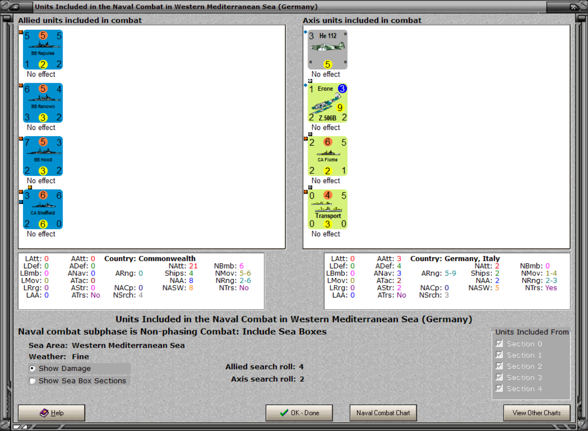Select the He 112 fighter counter

[x=328, y=50]
